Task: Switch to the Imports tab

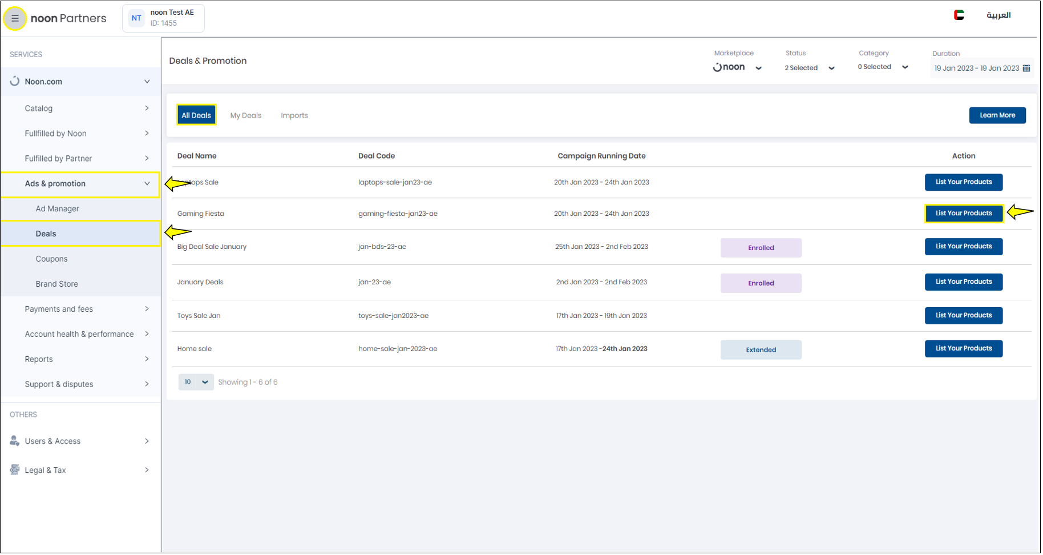Action: (294, 116)
